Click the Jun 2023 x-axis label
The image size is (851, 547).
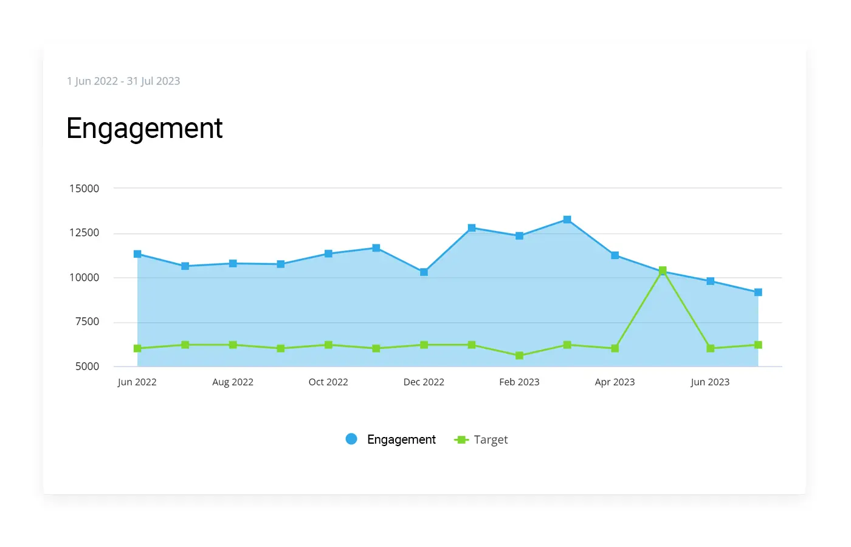711,382
